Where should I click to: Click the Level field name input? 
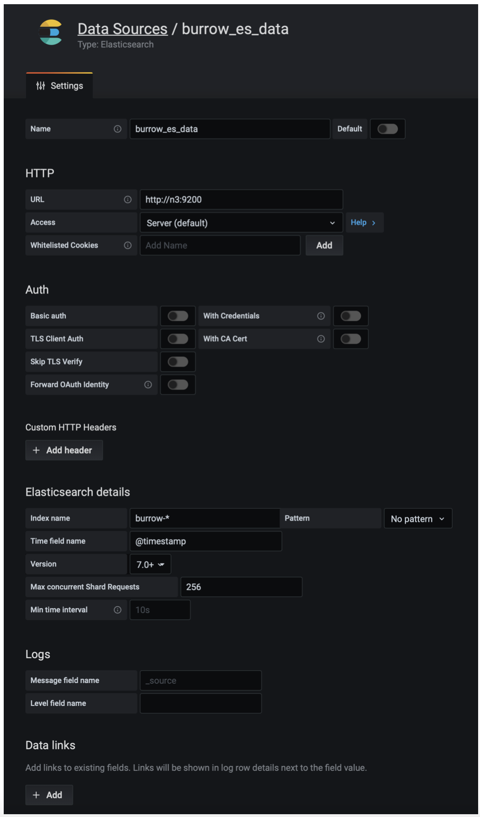(201, 704)
